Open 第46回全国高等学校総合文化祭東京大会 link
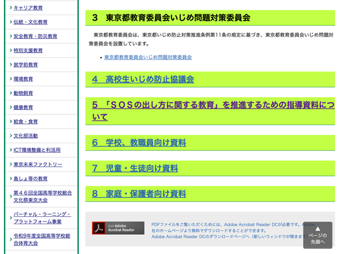The height and width of the screenshot is (254, 339). (42, 196)
